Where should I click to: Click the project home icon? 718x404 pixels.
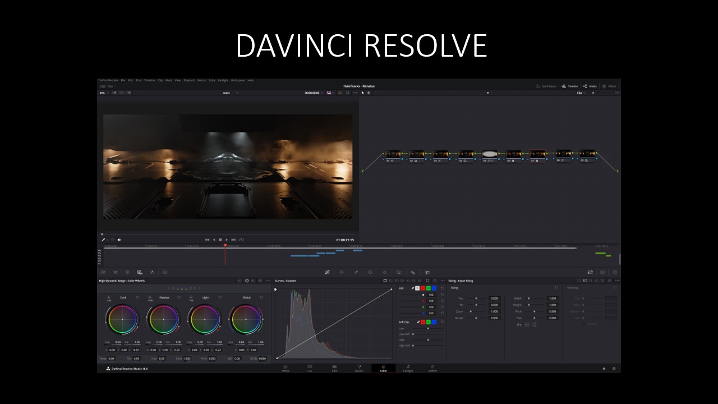604,369
